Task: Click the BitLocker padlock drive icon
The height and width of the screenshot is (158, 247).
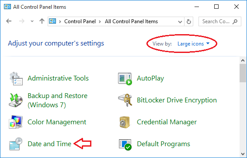Action: (125, 100)
